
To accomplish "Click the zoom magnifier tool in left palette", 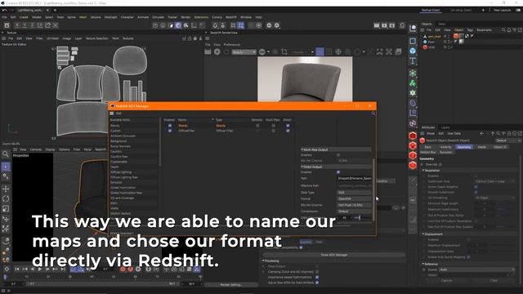I will pyautogui.click(x=6, y=154).
